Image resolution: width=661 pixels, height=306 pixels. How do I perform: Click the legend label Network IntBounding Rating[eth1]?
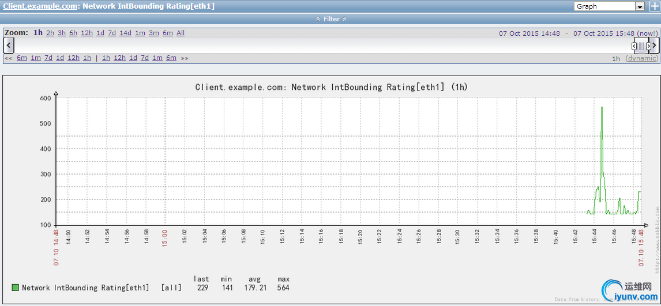tap(85, 288)
